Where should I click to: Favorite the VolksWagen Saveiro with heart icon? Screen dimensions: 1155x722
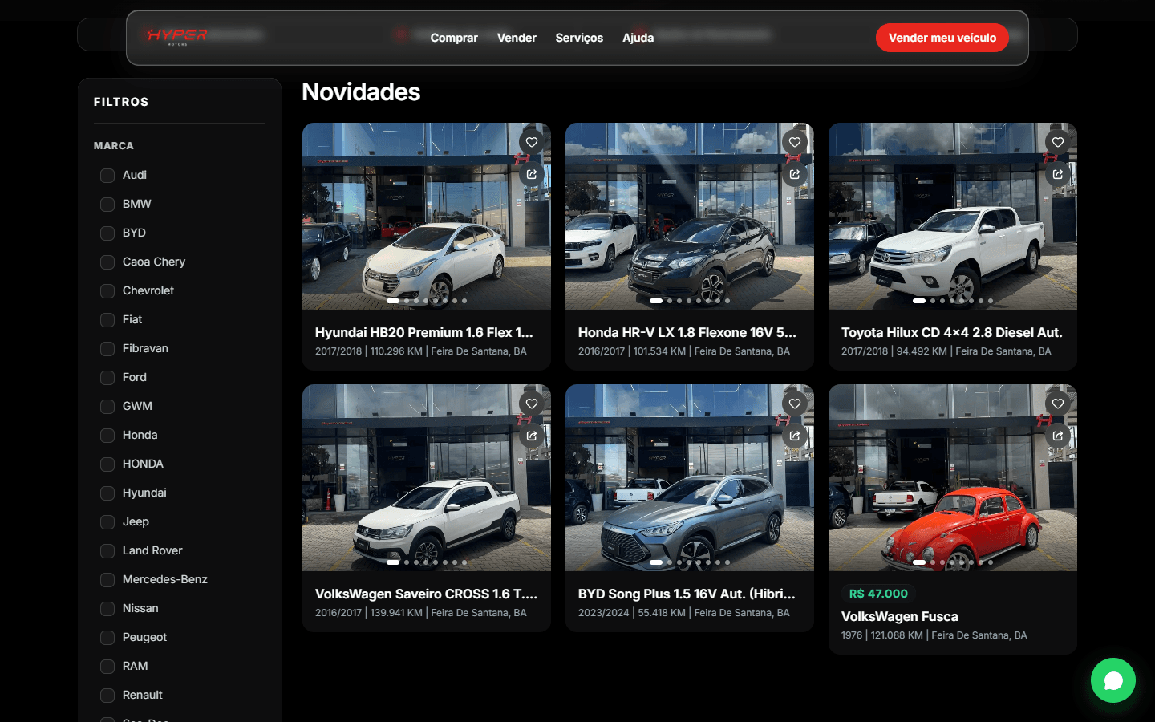point(532,404)
